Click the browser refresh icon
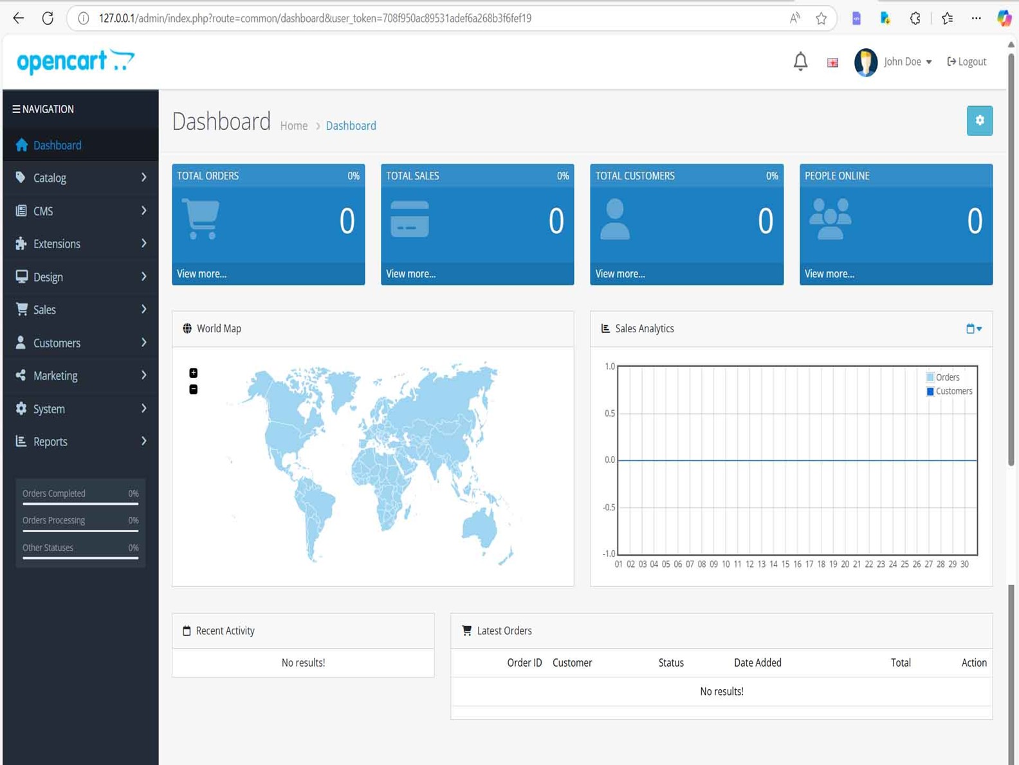 tap(48, 18)
